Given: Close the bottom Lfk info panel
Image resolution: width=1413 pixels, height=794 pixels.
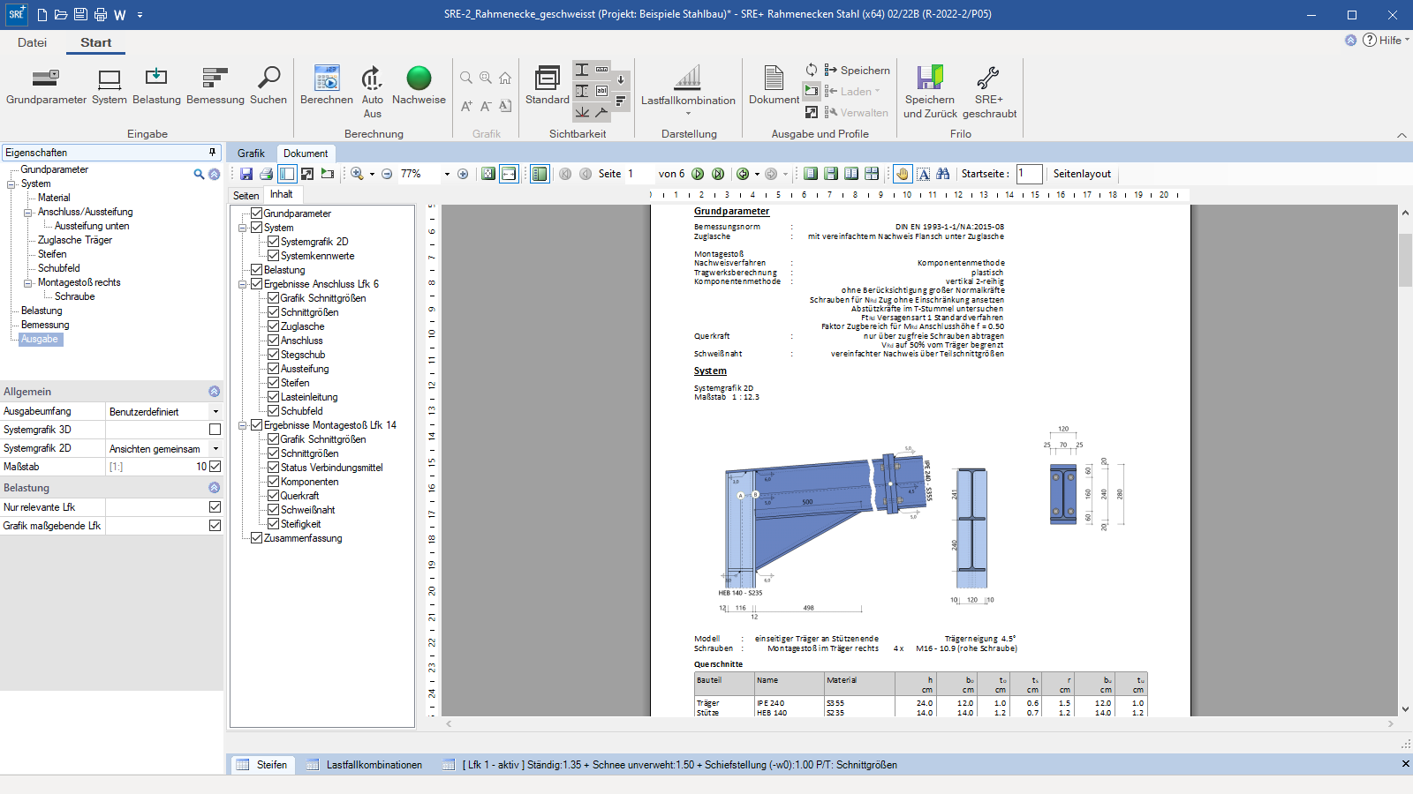Looking at the screenshot, I should point(1405,764).
